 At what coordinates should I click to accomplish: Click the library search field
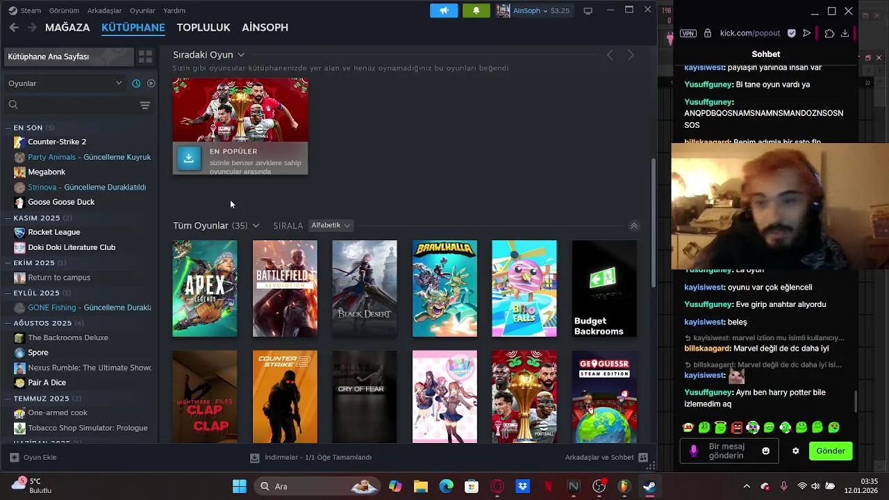pyautogui.click(x=69, y=105)
